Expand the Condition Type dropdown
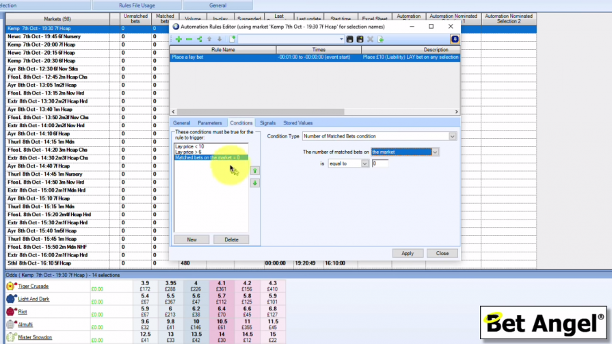Viewport: 612px width, 344px height. click(x=453, y=136)
